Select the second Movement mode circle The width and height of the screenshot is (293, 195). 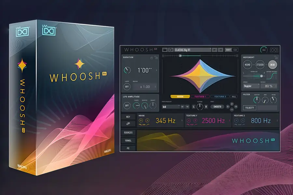(x=260, y=65)
